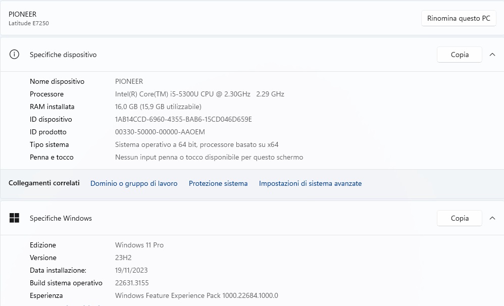The width and height of the screenshot is (504, 306).
Task: Click the ID prodotto label
Action: [x=48, y=132]
